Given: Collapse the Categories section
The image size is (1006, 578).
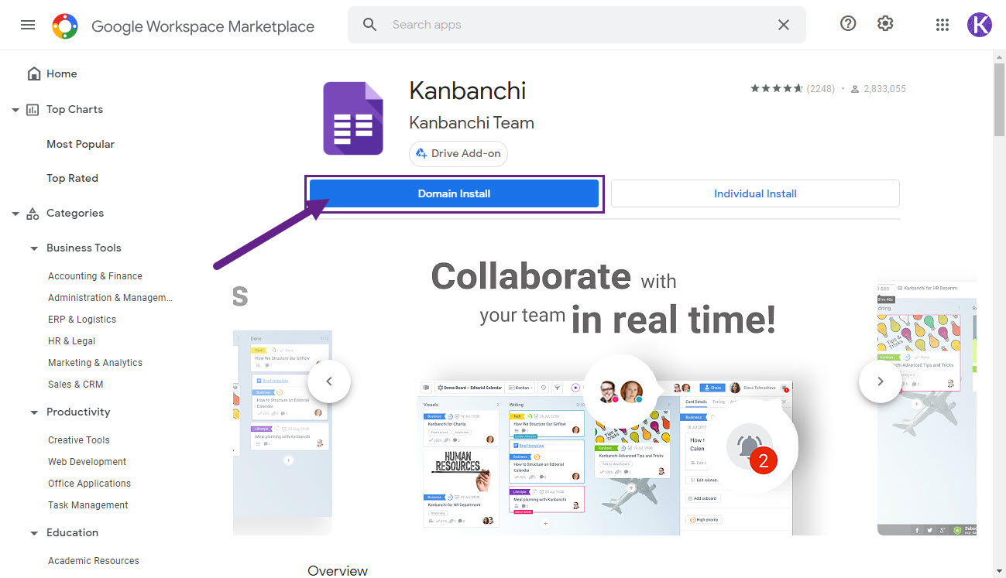Looking at the screenshot, I should 15,214.
